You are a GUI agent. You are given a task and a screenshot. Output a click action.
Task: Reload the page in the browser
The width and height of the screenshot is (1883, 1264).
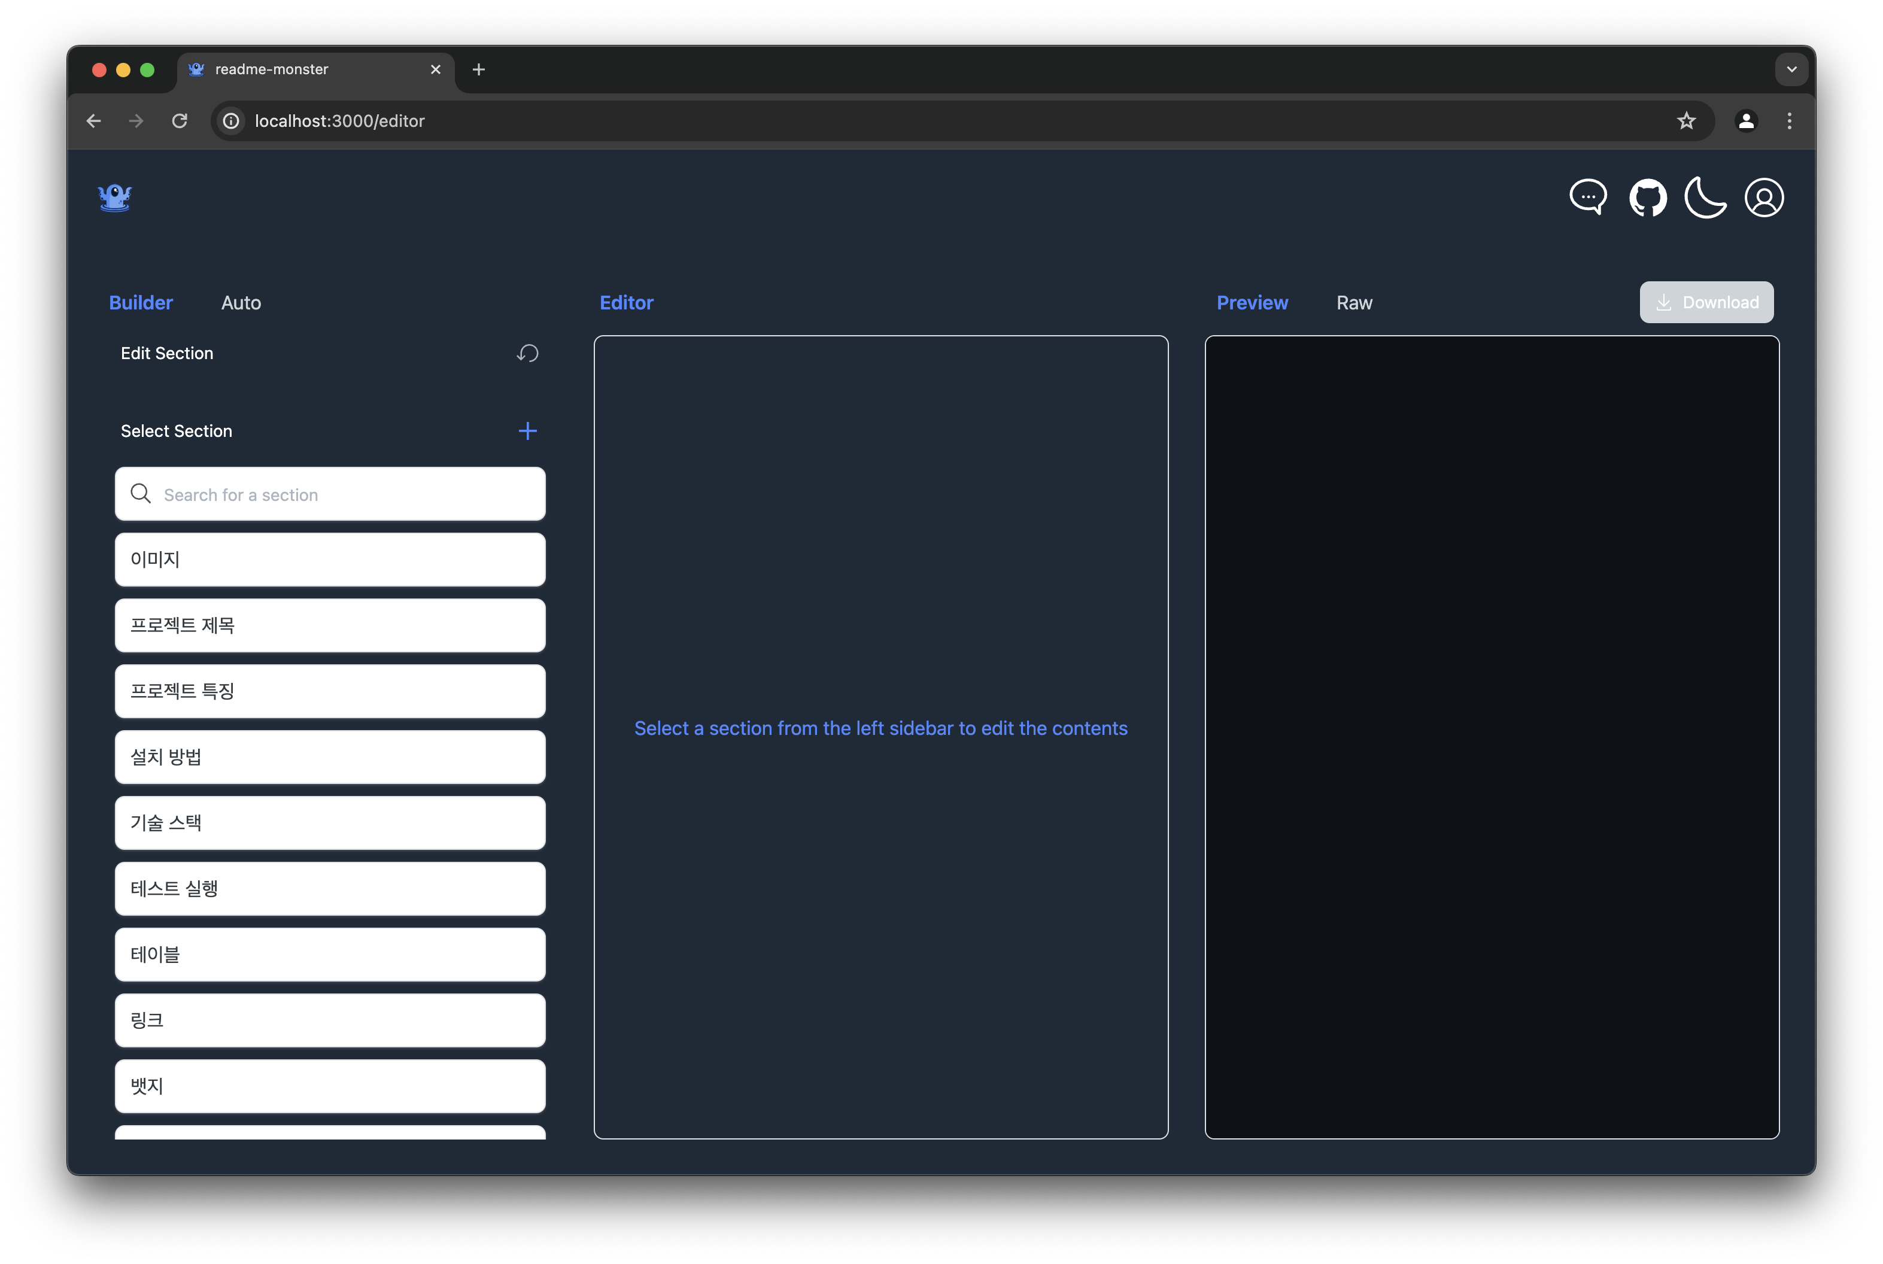pos(180,121)
